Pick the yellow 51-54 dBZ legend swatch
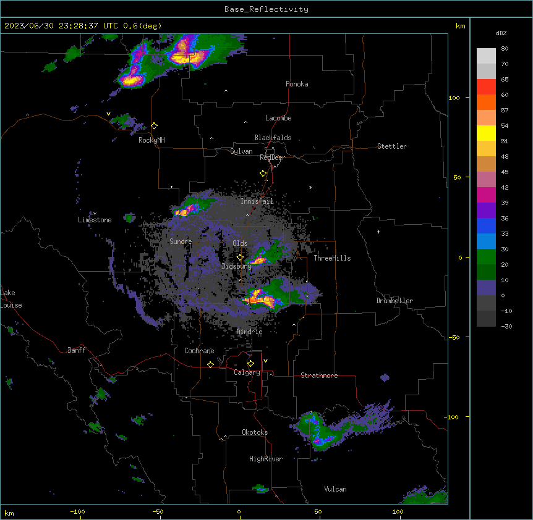This screenshot has height=520, width=533. pos(486,133)
